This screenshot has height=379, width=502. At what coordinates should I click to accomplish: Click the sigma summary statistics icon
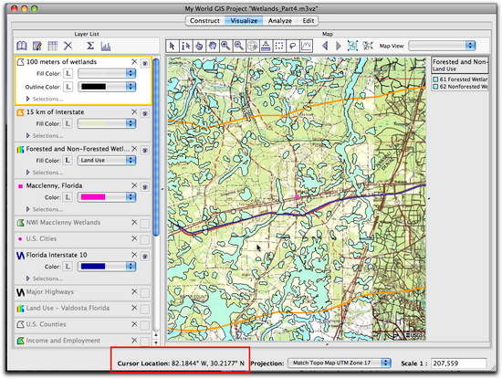click(90, 47)
